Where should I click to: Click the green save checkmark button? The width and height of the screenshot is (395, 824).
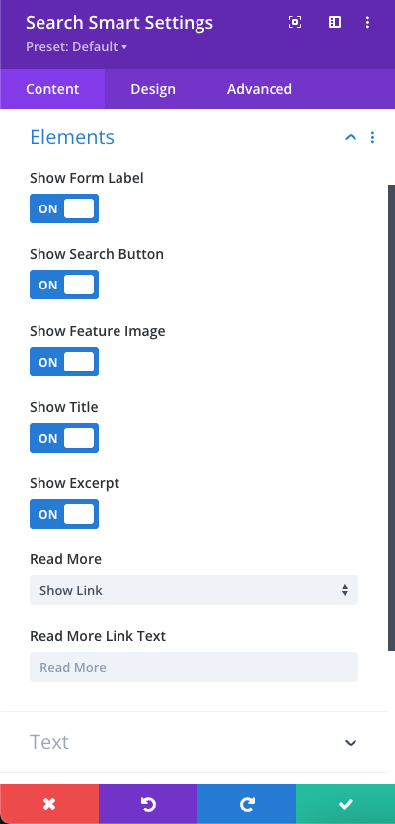(346, 804)
